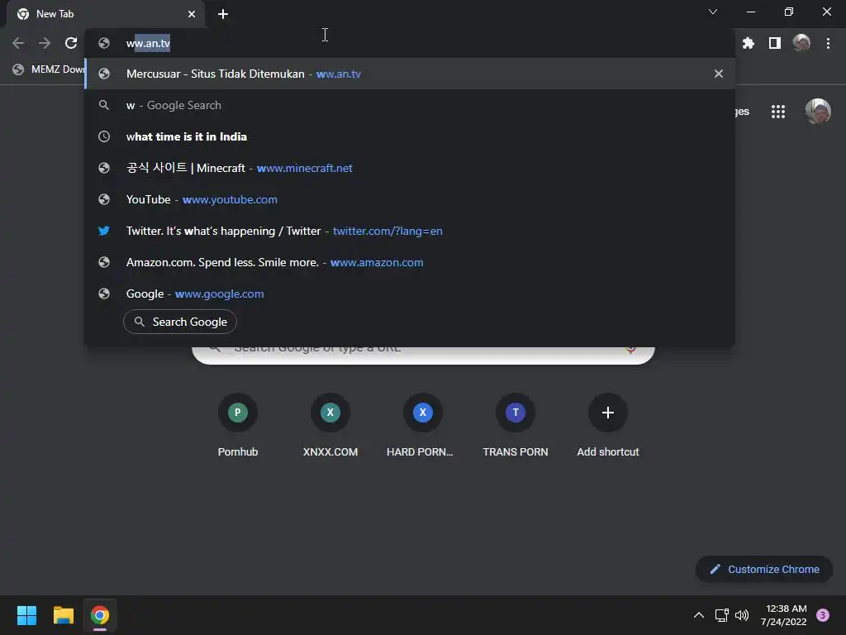The image size is (846, 635).
Task: Click the browser forward arrow
Action: (45, 43)
